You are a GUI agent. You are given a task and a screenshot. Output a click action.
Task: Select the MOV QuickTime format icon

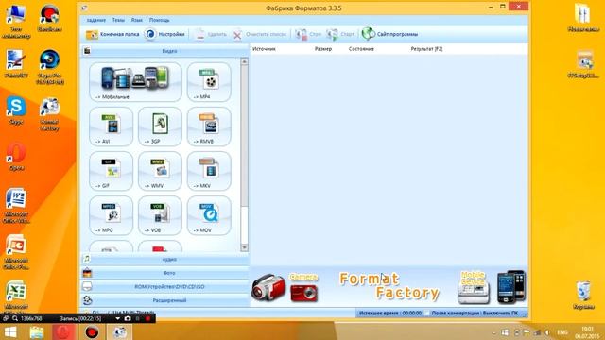coord(209,215)
